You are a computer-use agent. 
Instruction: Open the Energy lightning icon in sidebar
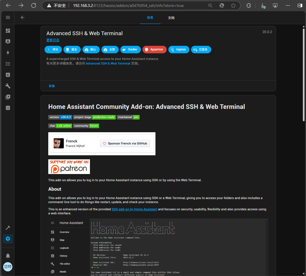click(x=8, y=53)
